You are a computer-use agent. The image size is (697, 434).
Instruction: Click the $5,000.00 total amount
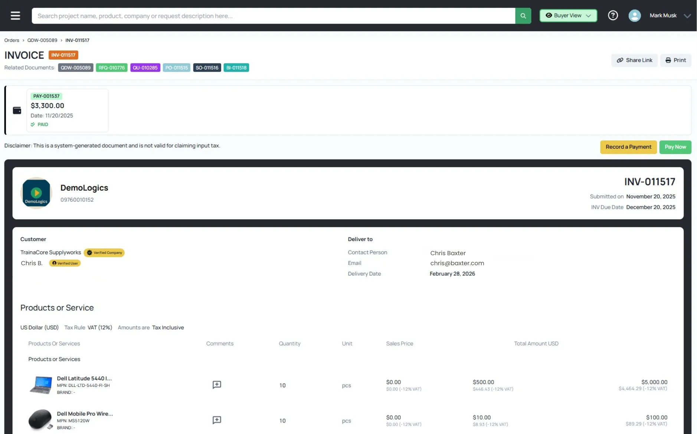654,382
